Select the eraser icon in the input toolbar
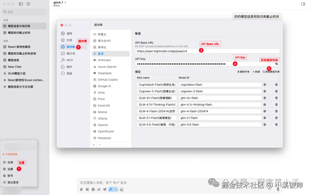Viewport: 309px width, 195px height. (x=122, y=189)
